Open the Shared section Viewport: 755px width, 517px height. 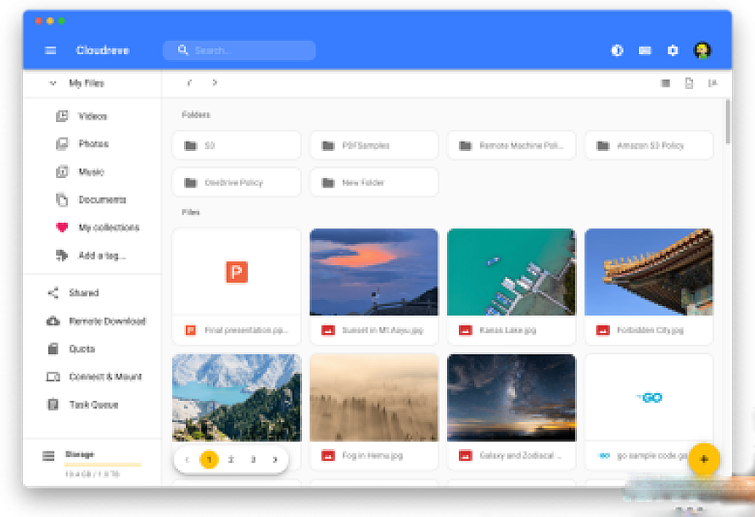pyautogui.click(x=84, y=293)
